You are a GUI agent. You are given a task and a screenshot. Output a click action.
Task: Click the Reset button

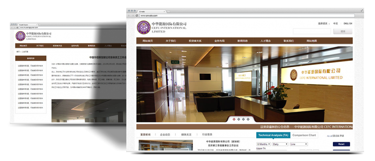341,144
